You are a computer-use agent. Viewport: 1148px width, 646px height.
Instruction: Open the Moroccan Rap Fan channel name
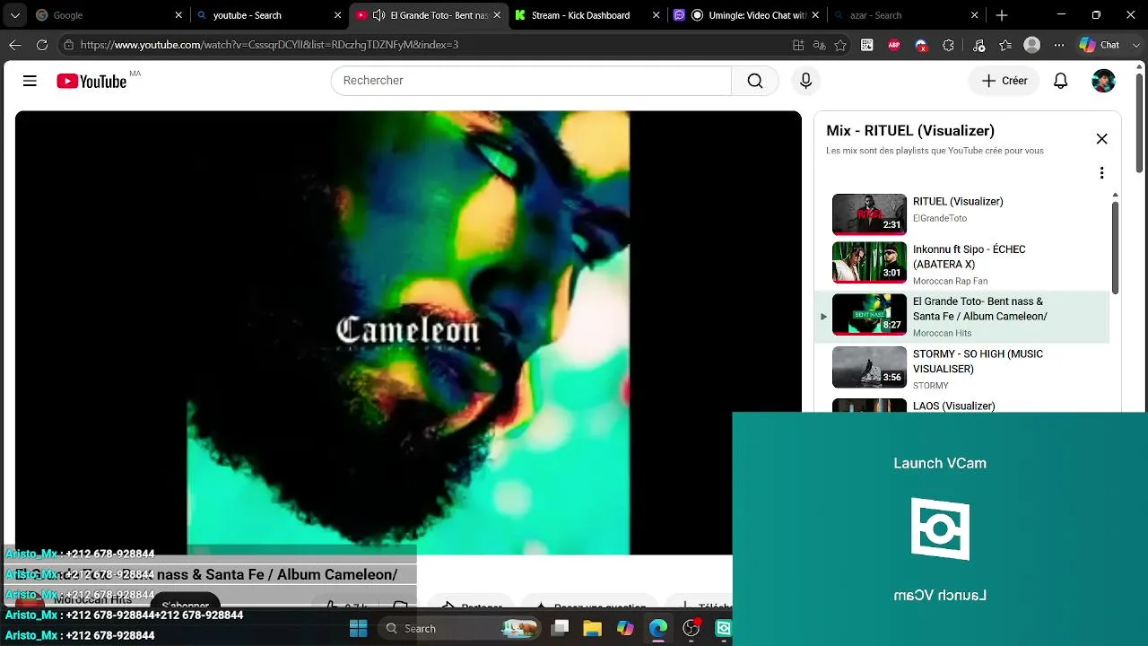coord(950,281)
